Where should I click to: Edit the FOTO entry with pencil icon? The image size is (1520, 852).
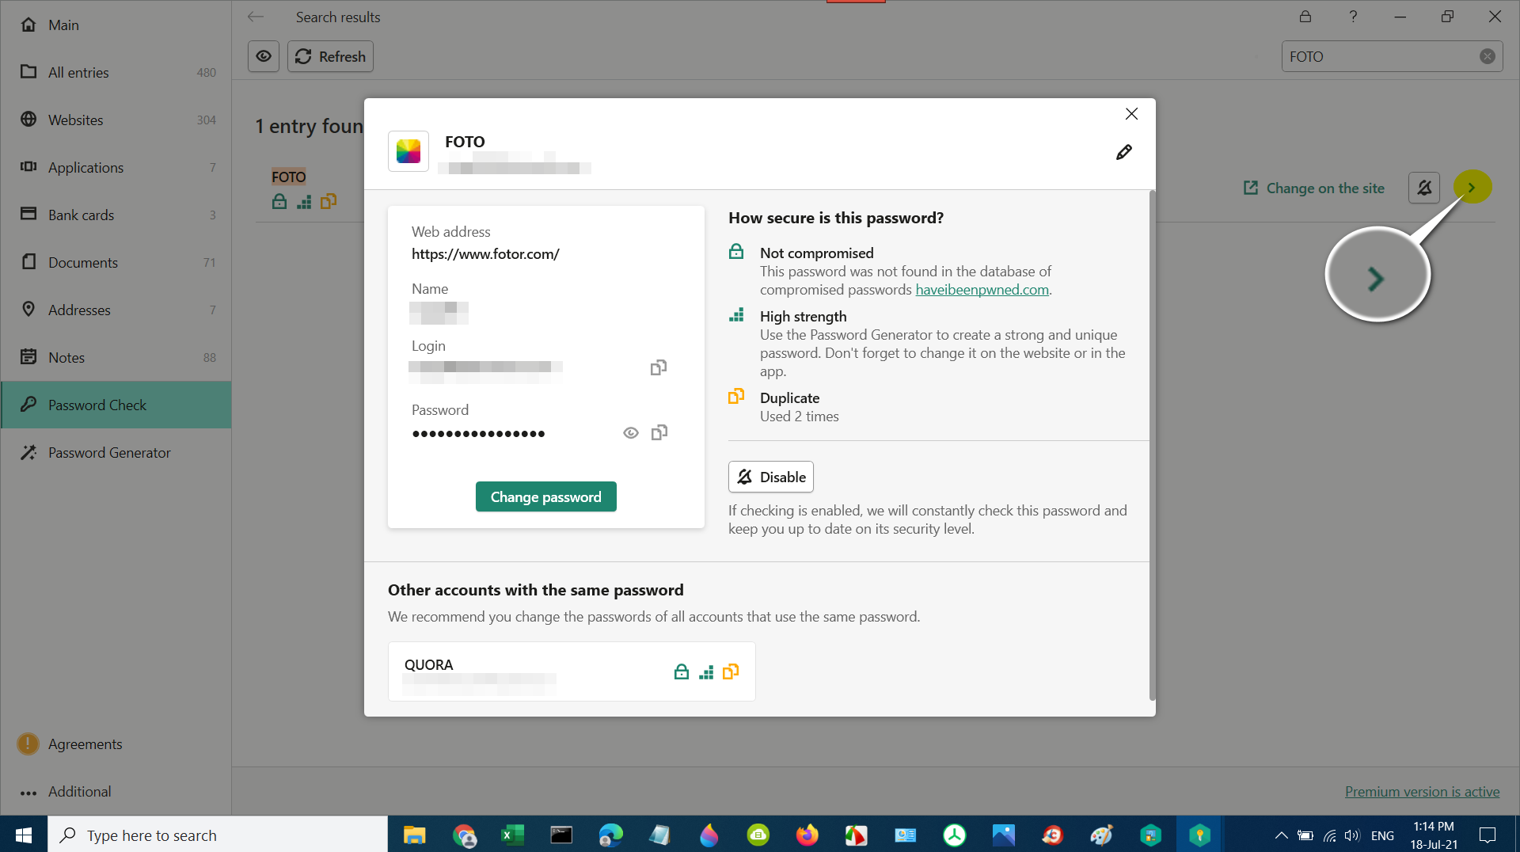click(x=1123, y=152)
